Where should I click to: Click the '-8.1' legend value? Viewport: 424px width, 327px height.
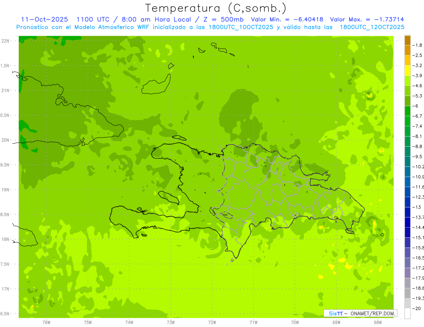coord(418,136)
